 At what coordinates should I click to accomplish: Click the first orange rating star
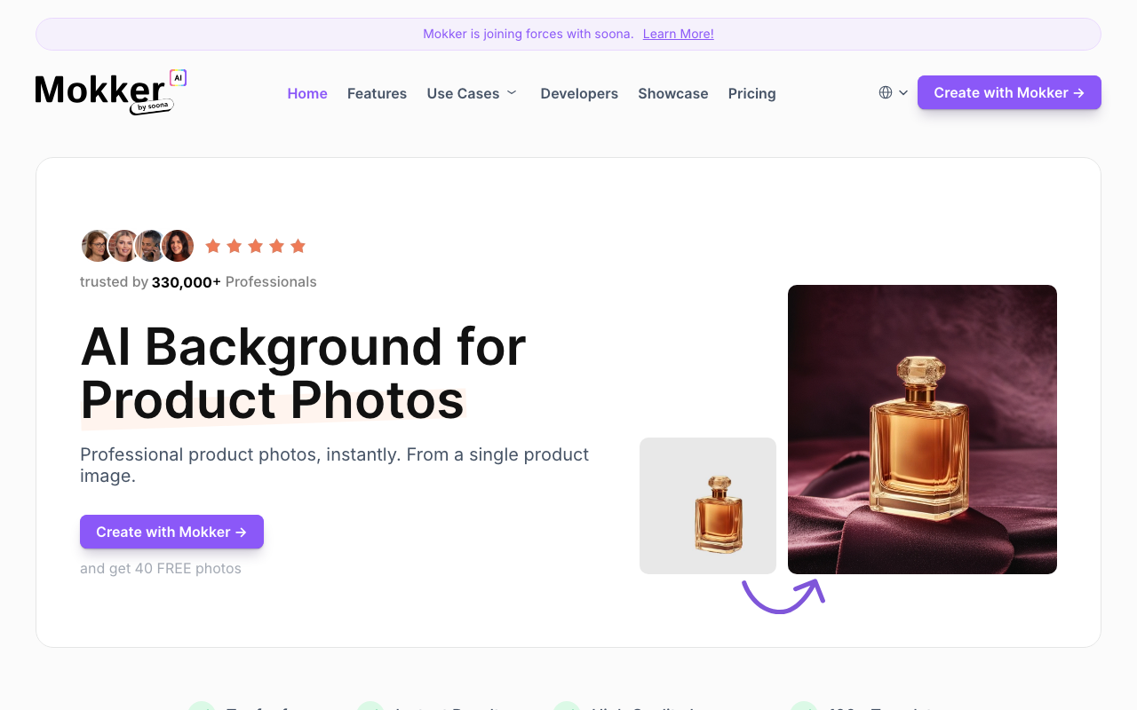point(213,246)
